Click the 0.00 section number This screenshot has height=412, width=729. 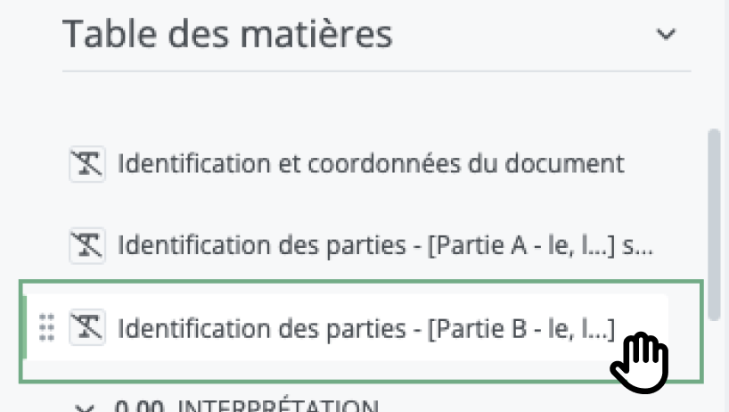coord(143,408)
